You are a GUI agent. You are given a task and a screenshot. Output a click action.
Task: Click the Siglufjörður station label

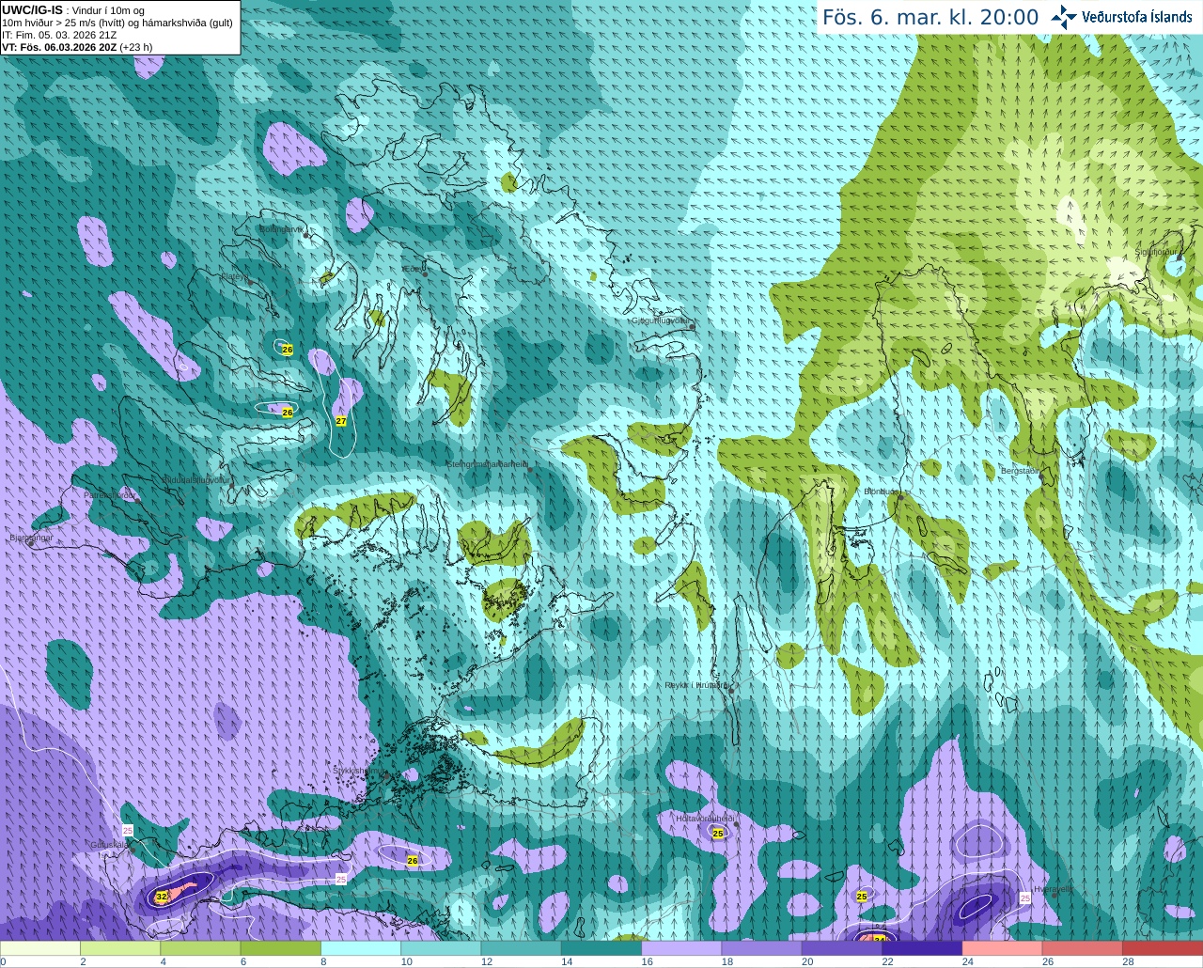coord(1155,252)
